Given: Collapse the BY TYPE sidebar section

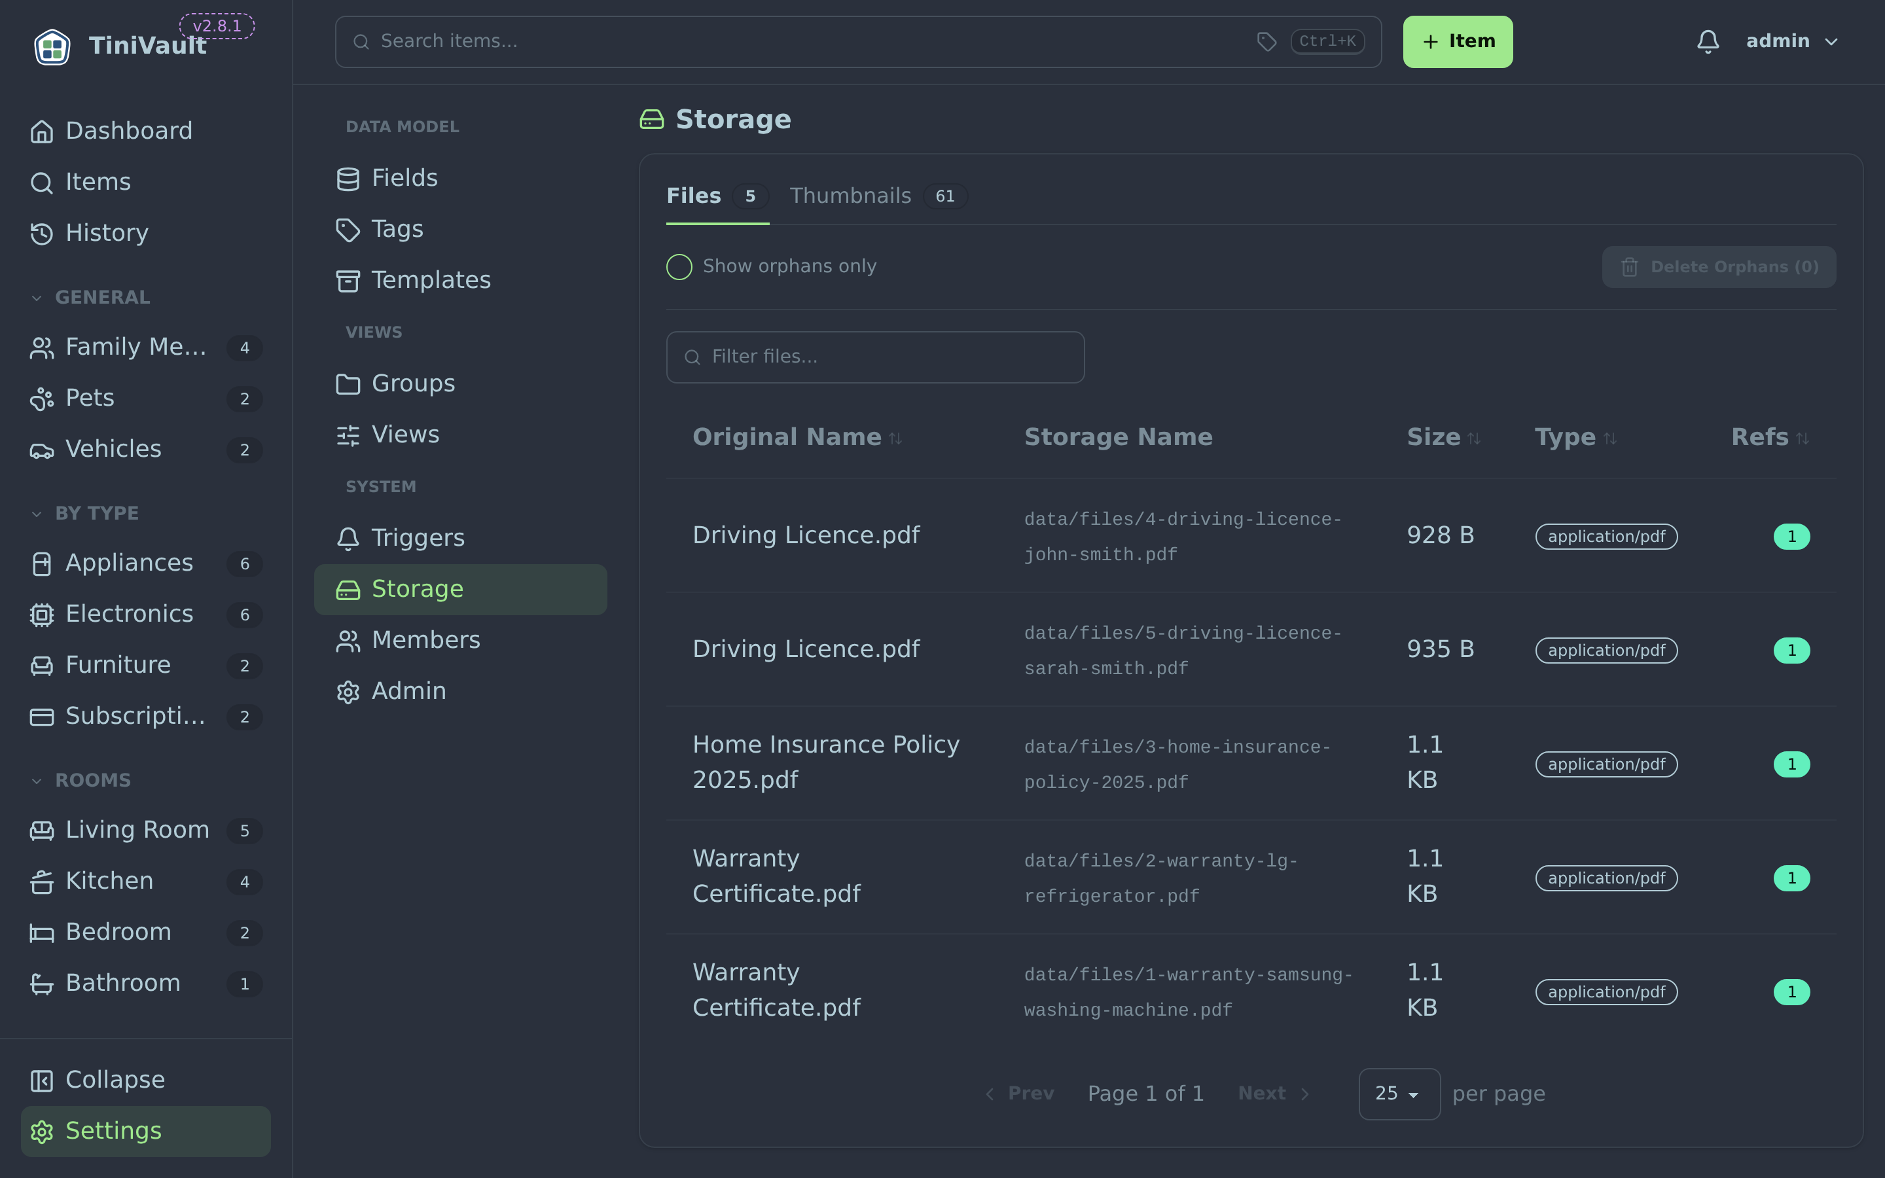Looking at the screenshot, I should 85,514.
